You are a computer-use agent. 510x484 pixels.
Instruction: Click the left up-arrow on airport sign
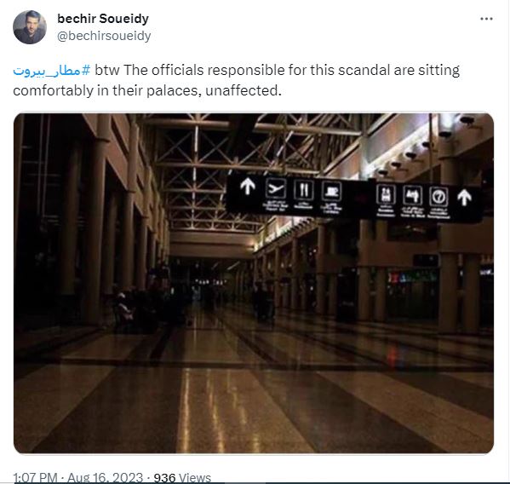point(248,187)
